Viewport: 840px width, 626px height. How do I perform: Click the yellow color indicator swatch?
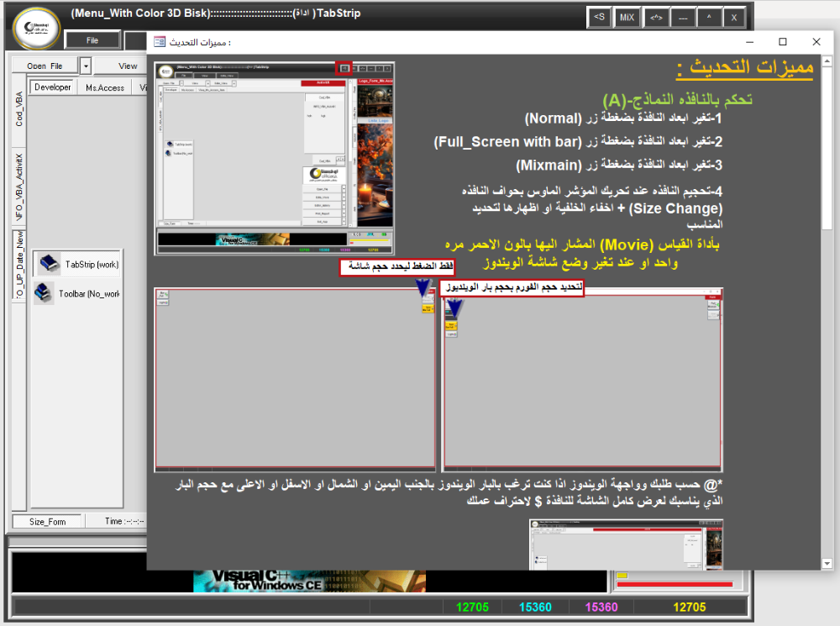point(622,576)
